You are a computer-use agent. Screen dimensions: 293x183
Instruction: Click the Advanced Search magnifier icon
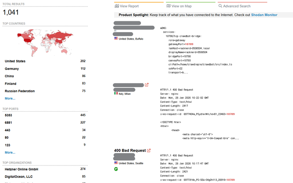coord(220,6)
